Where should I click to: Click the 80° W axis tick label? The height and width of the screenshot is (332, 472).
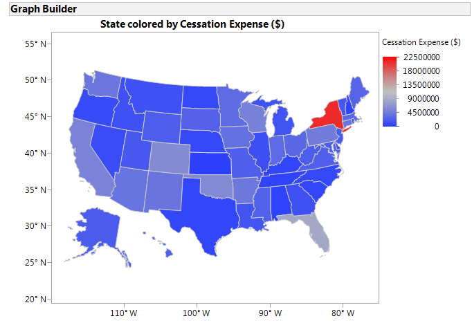[343, 313]
